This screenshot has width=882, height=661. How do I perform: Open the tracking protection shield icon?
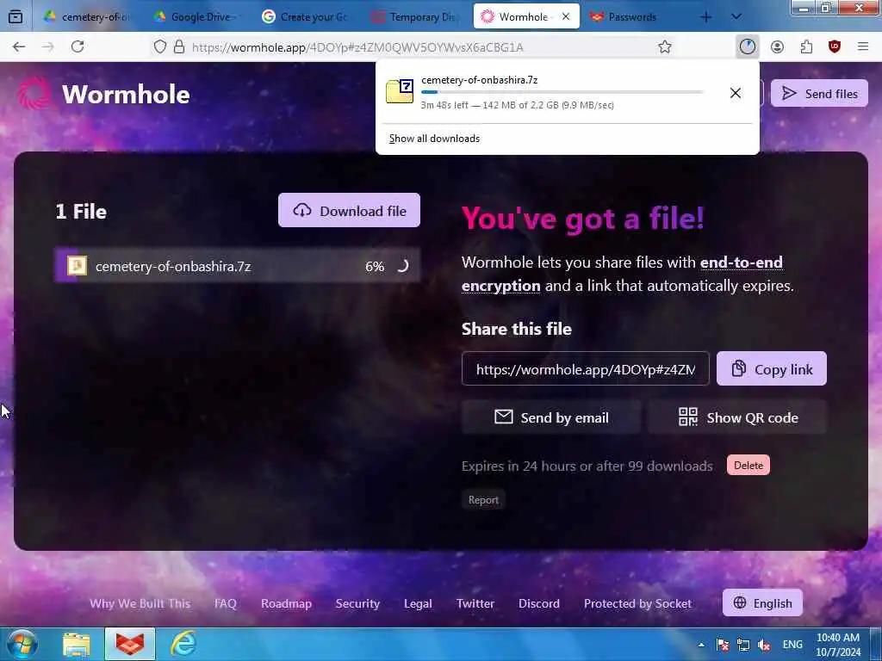[160, 46]
